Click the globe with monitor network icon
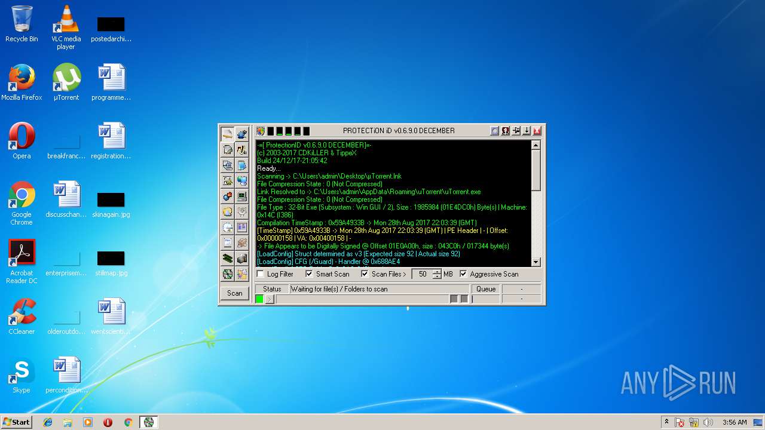 [242, 181]
